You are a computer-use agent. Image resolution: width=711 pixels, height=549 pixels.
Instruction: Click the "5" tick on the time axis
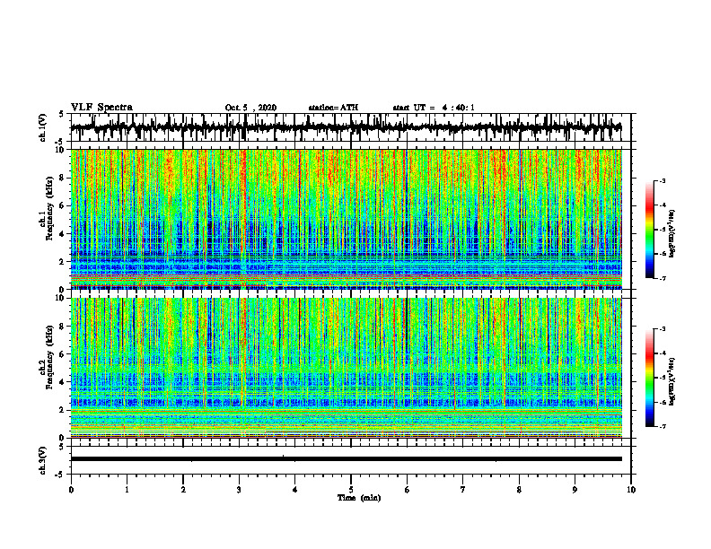pos(351,490)
